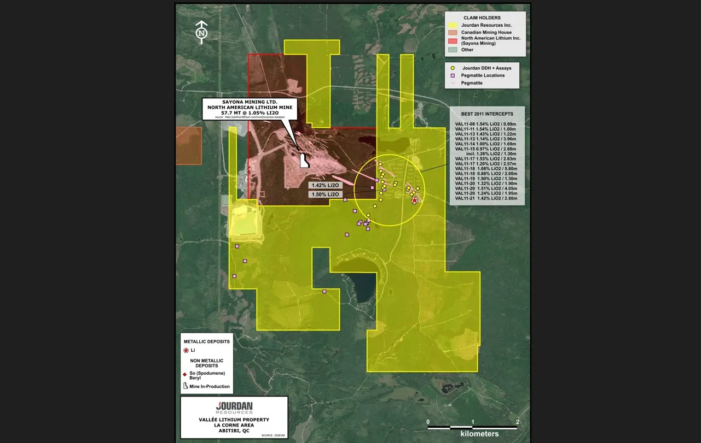This screenshot has width=701, height=443.
Task: Click the VAL11-13 1.14% intercept row
Action: (486, 139)
